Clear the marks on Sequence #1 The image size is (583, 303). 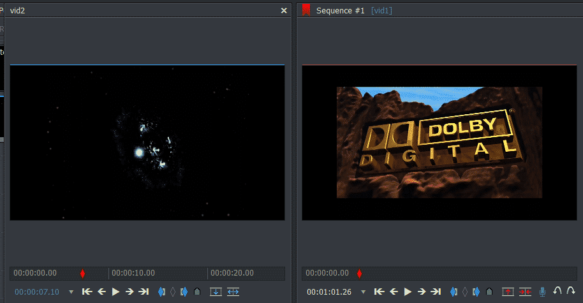465,292
